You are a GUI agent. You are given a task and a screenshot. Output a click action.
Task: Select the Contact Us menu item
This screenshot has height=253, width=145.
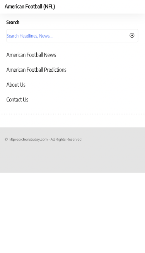(17, 100)
